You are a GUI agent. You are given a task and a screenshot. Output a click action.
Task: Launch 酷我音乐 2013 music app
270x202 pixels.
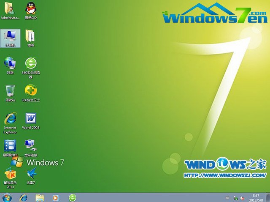(x=10, y=174)
